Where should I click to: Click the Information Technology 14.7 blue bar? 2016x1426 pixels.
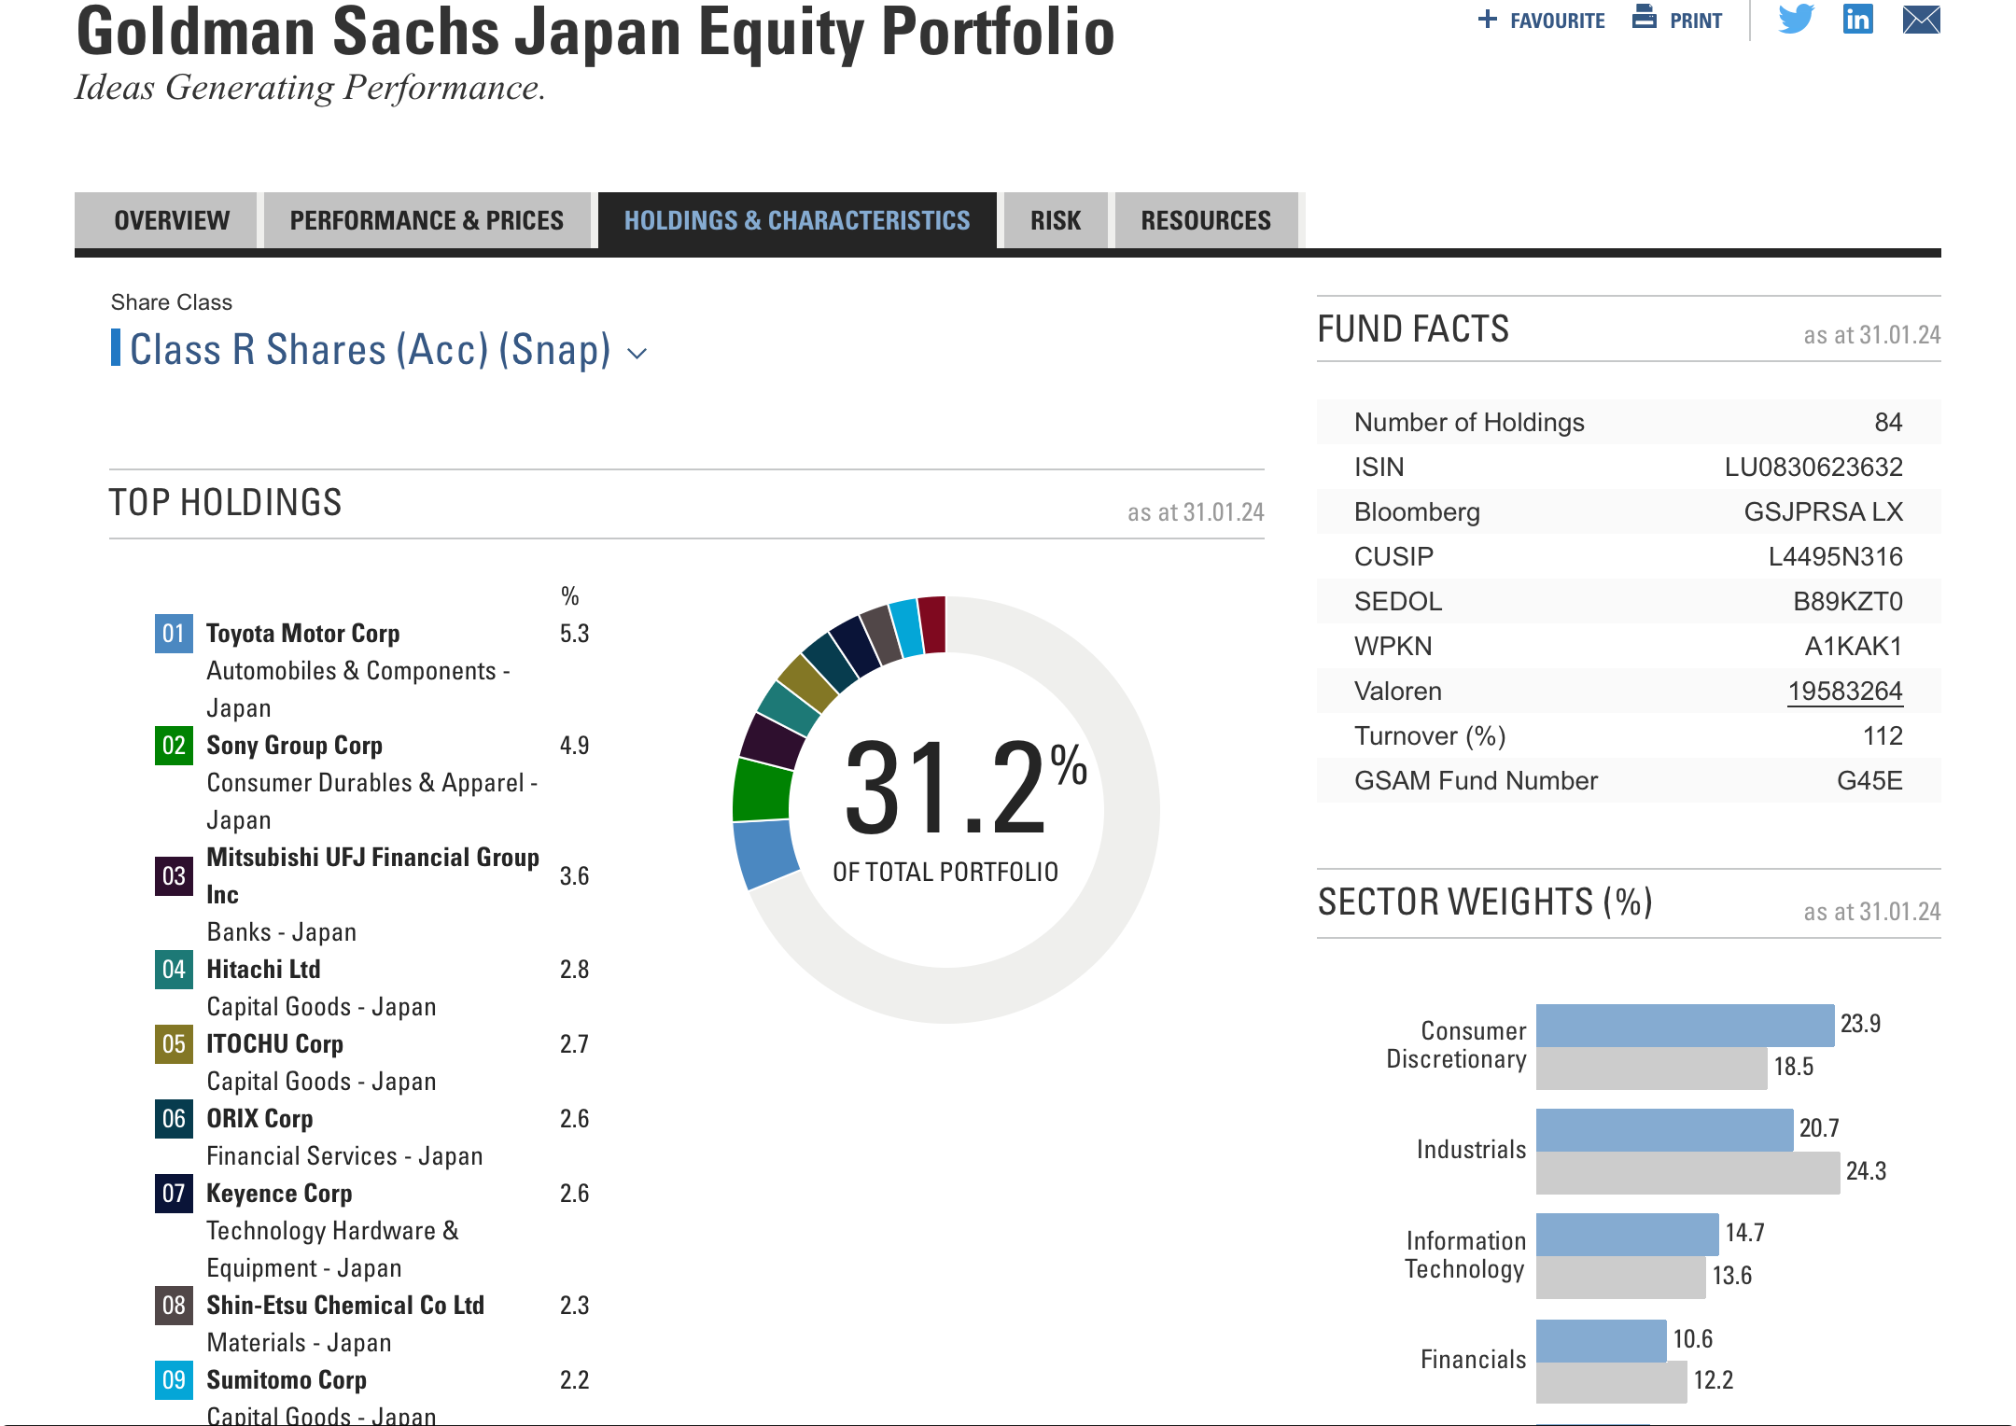(1627, 1234)
